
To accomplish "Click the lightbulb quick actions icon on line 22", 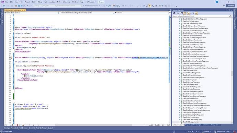I will coord(12,58).
